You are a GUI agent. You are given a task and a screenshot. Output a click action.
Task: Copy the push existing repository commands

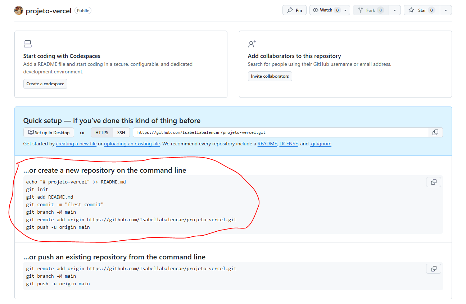pos(433,269)
